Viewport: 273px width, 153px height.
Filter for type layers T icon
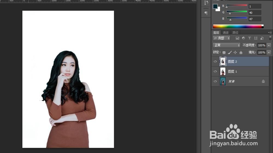250,38
